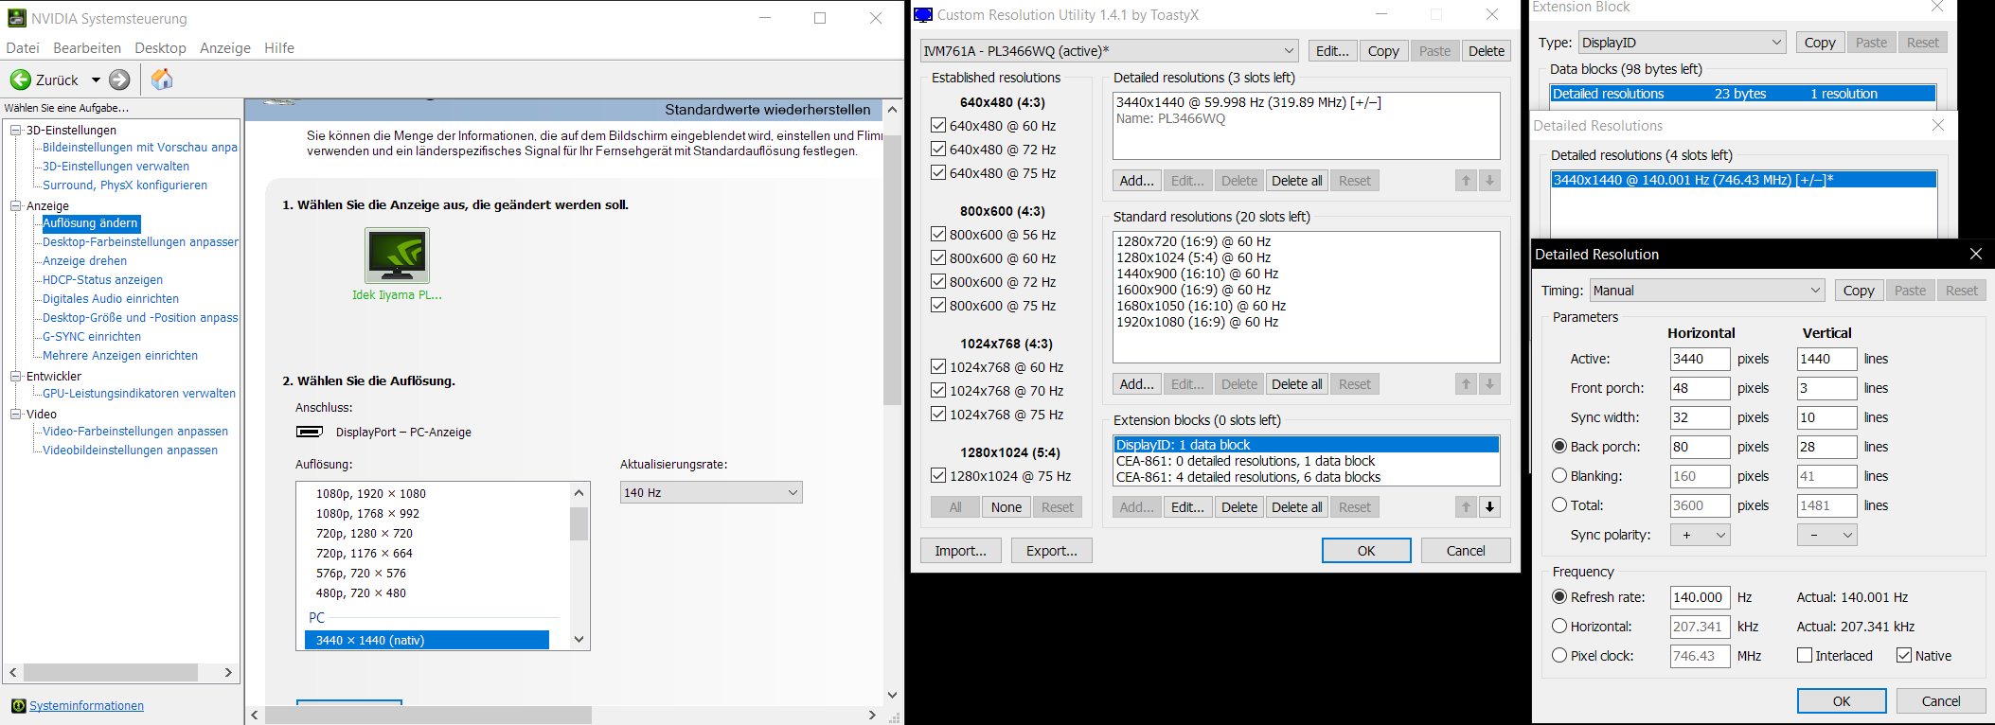Viewport: 1995px width, 725px height.
Task: Open back history dropdown arrow next to Zurück
Action: [96, 80]
